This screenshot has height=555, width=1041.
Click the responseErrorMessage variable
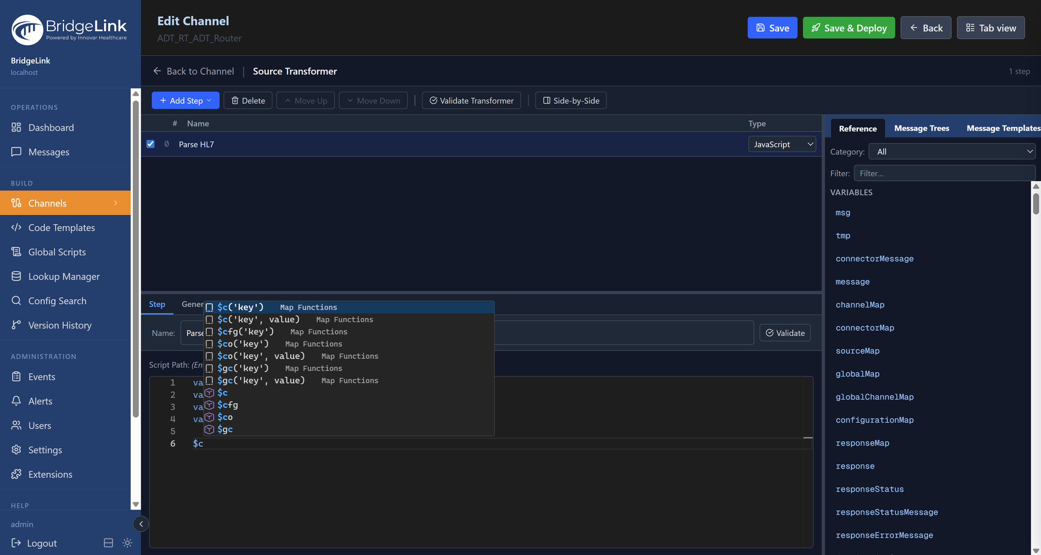pyautogui.click(x=884, y=535)
